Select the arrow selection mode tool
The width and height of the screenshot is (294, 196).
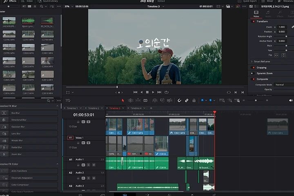(x=123, y=100)
